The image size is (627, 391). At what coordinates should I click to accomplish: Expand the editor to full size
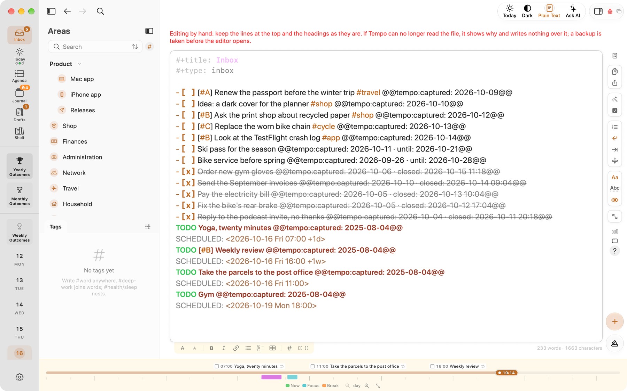click(615, 217)
